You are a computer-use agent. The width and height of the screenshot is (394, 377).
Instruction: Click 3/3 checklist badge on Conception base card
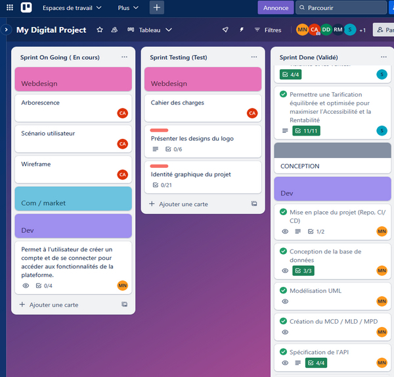point(303,270)
